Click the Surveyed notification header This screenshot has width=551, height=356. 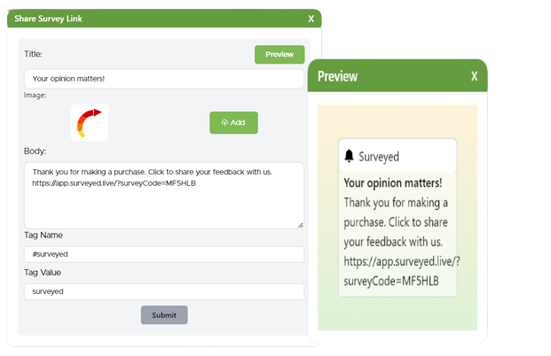[397, 156]
